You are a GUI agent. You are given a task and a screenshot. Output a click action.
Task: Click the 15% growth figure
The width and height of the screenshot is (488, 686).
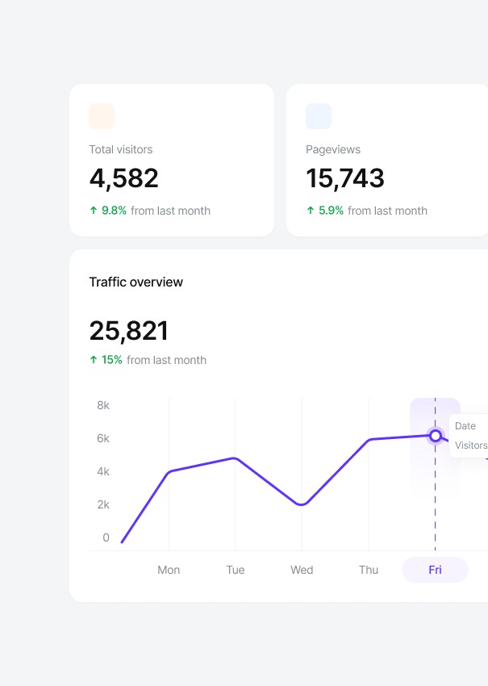(x=111, y=360)
